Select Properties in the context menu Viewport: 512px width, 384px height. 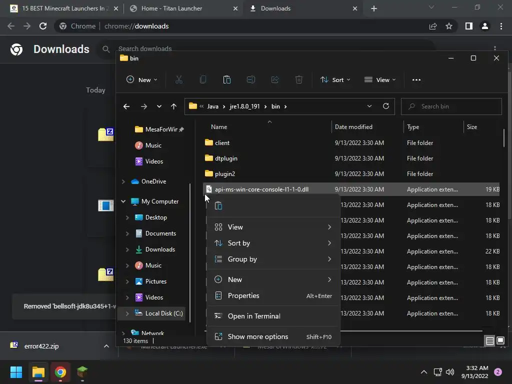pyautogui.click(x=273, y=295)
